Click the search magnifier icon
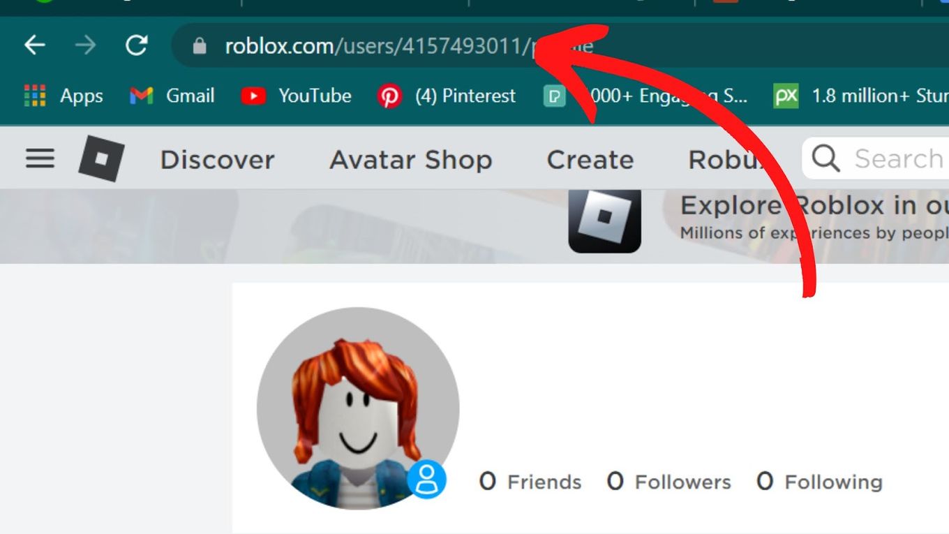This screenshot has width=949, height=534. [825, 158]
